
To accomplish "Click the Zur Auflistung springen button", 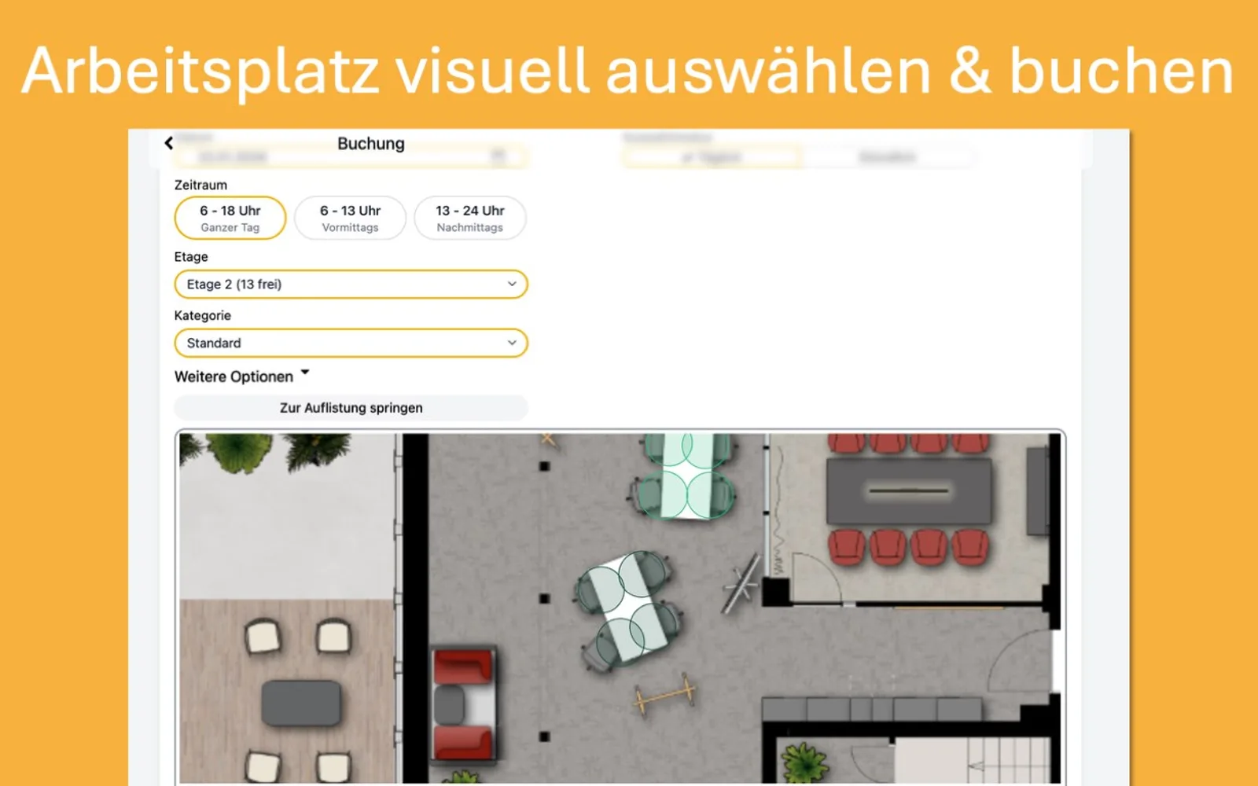I will pos(351,408).
